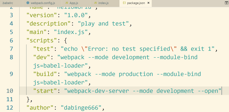The image size is (229, 112).
Task: Click the split editor icon
Action: click(226, 3)
